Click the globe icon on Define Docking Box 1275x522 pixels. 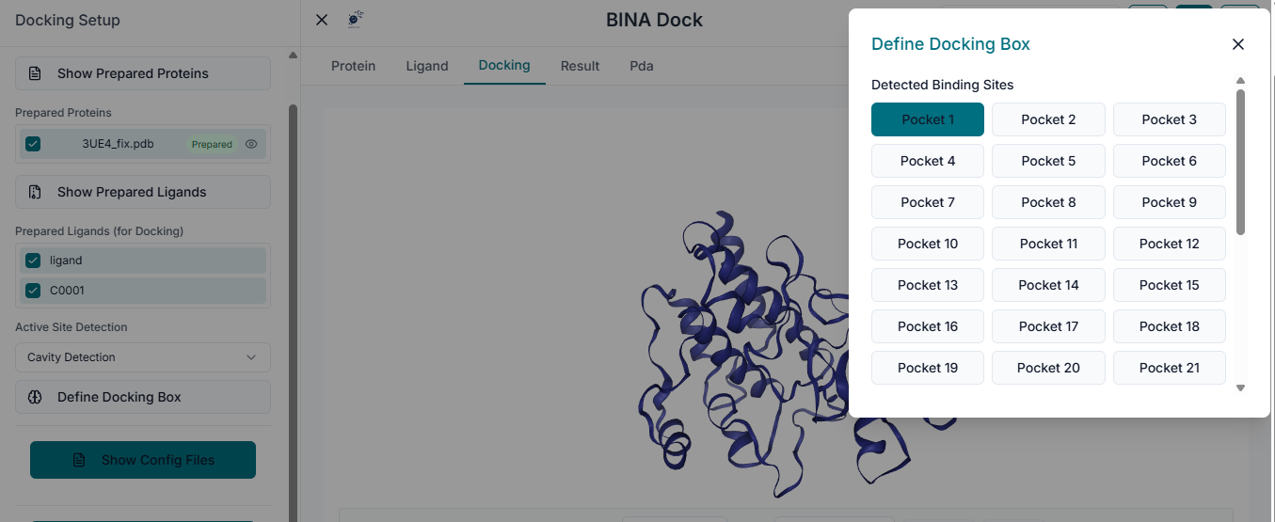coord(35,397)
